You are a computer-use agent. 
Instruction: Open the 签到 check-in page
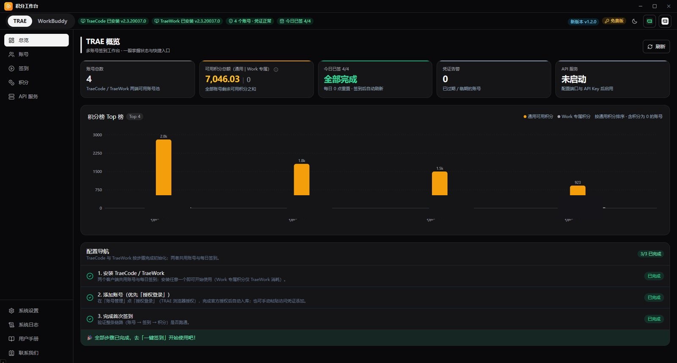pos(36,68)
